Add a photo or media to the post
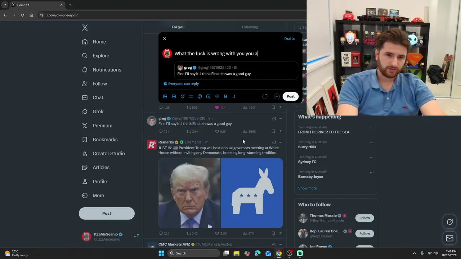Screen dimensions: 461x259 point(165,96)
